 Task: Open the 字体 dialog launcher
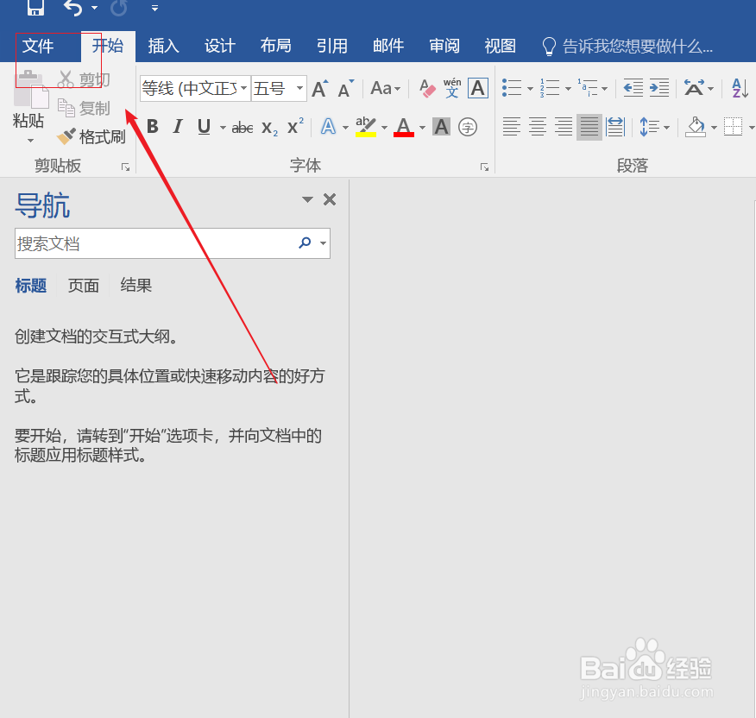[x=484, y=167]
